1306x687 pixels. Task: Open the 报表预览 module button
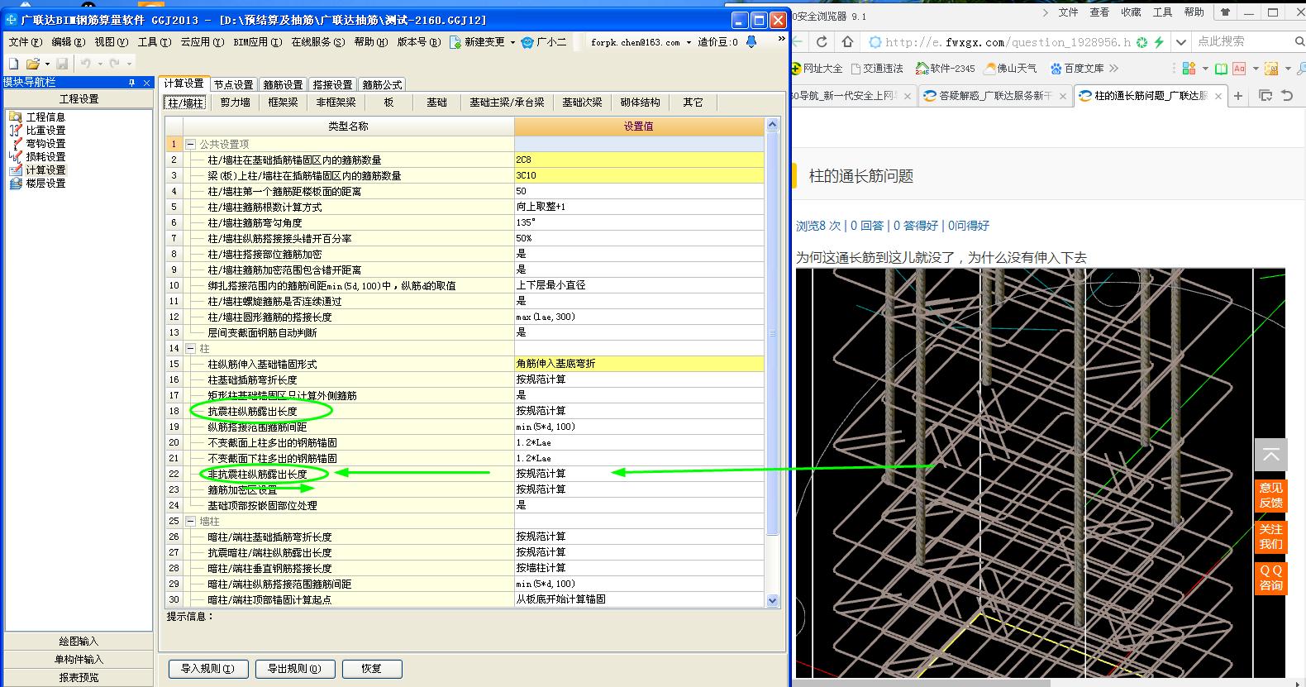click(79, 678)
